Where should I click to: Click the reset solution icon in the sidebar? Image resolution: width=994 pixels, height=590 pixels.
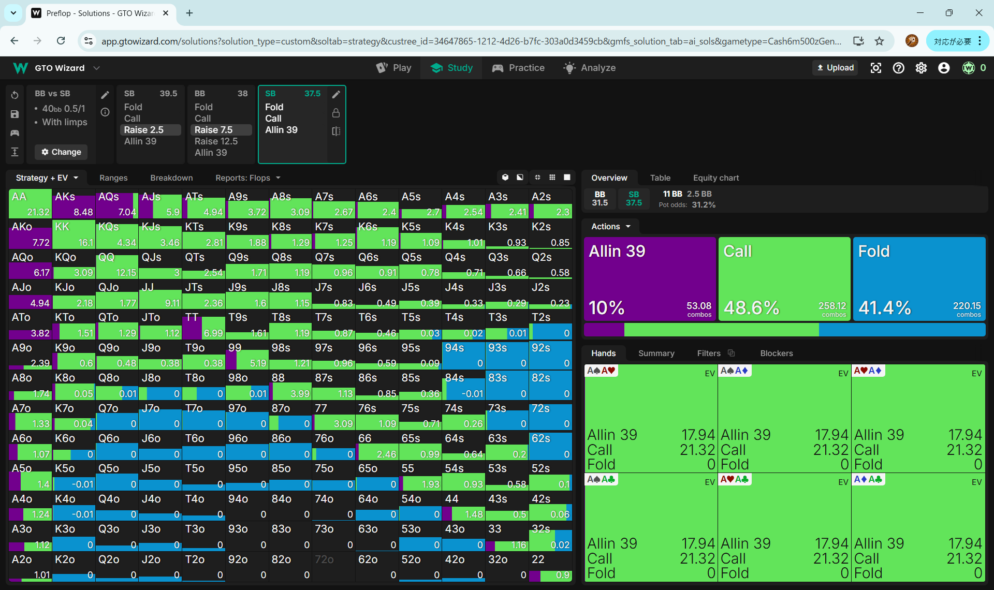tap(14, 95)
